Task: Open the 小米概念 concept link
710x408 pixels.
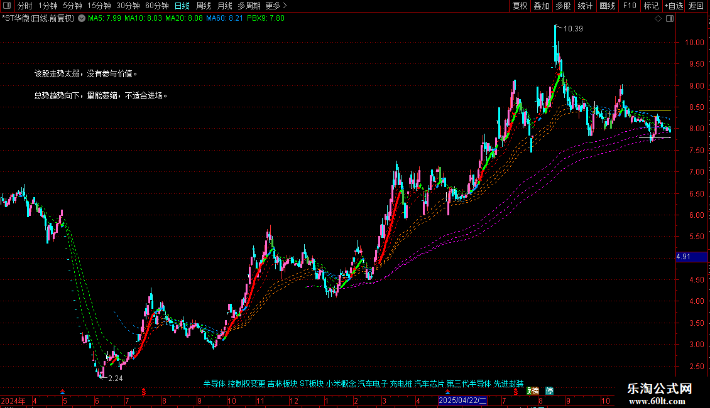Action: 341,384
